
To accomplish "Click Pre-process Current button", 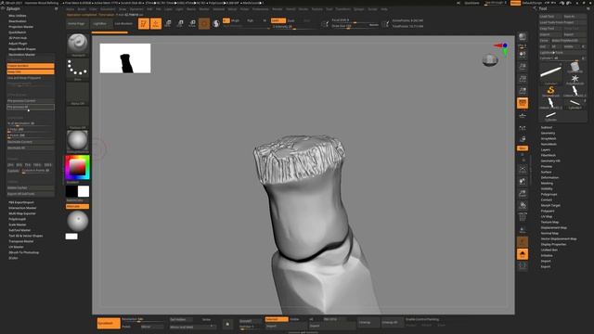I will click(x=31, y=101).
